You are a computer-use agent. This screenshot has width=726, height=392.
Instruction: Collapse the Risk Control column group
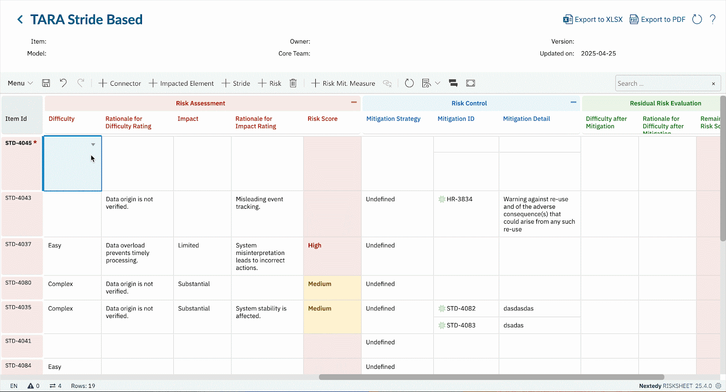coord(574,103)
